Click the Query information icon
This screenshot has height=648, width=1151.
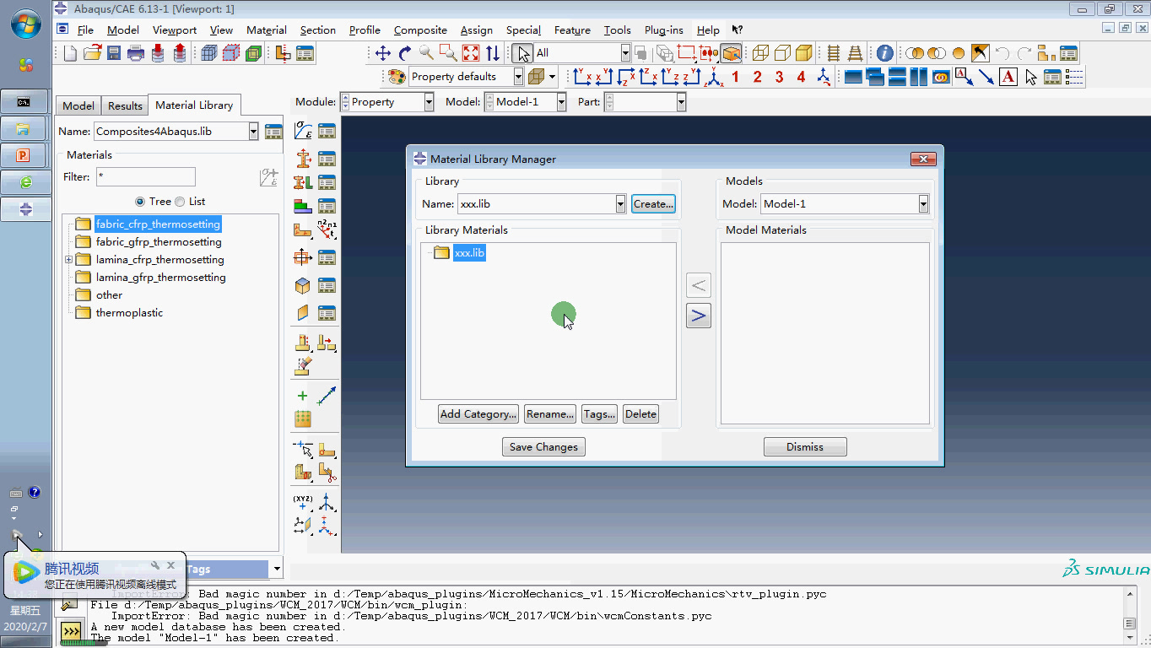[x=884, y=53]
